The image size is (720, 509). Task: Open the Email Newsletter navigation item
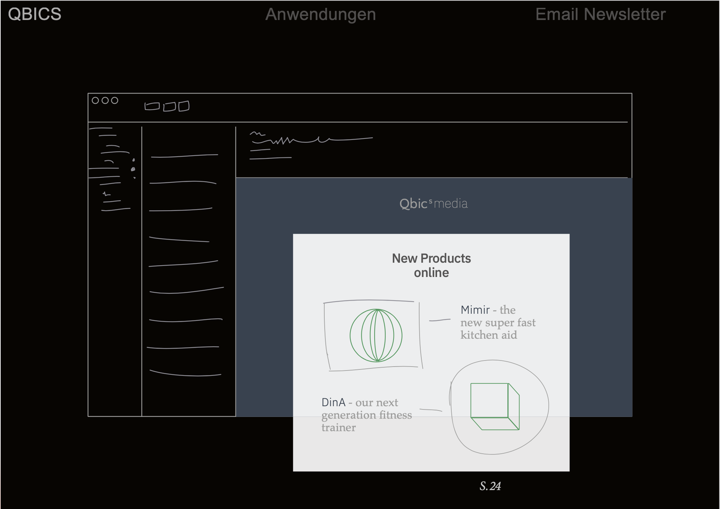point(600,15)
